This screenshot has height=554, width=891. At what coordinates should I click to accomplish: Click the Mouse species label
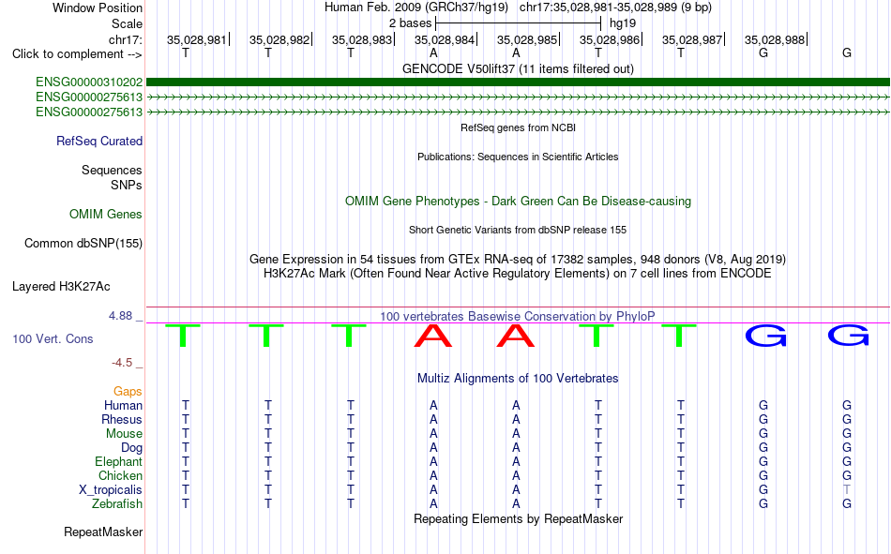click(124, 434)
